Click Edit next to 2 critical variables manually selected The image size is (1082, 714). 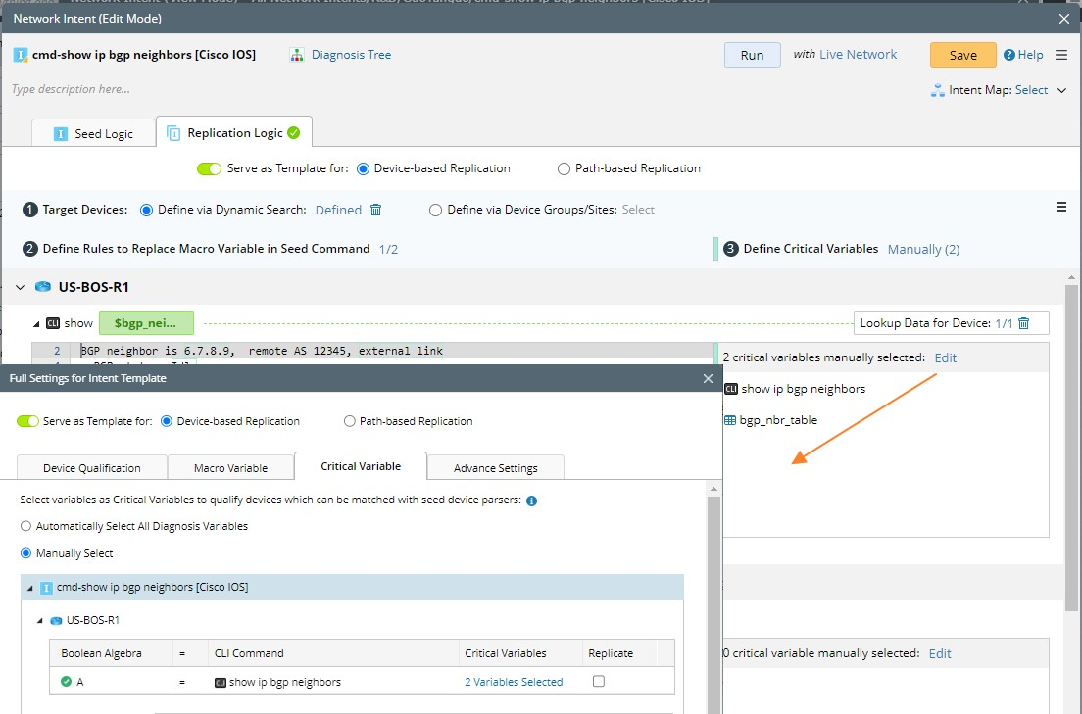tap(946, 358)
